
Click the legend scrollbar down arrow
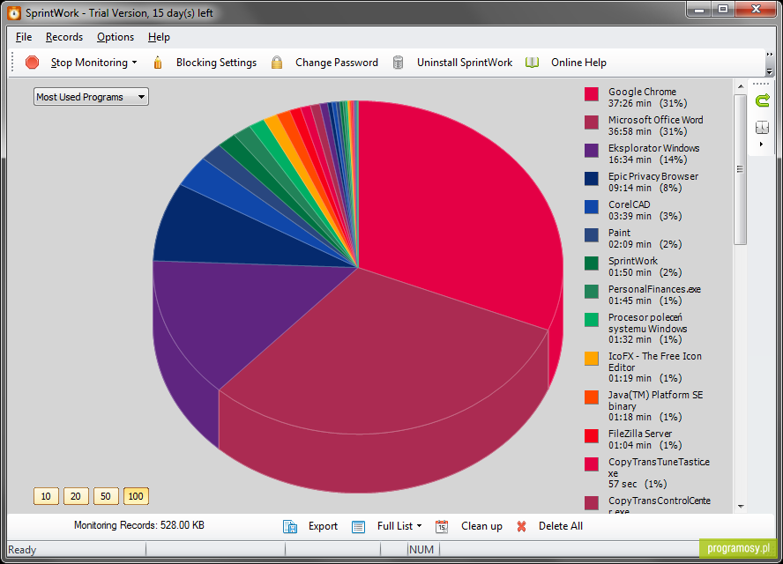coord(741,507)
